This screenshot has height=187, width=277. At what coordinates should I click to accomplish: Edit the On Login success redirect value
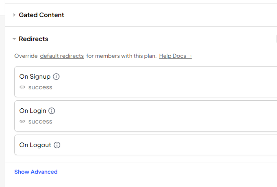[x=40, y=122]
